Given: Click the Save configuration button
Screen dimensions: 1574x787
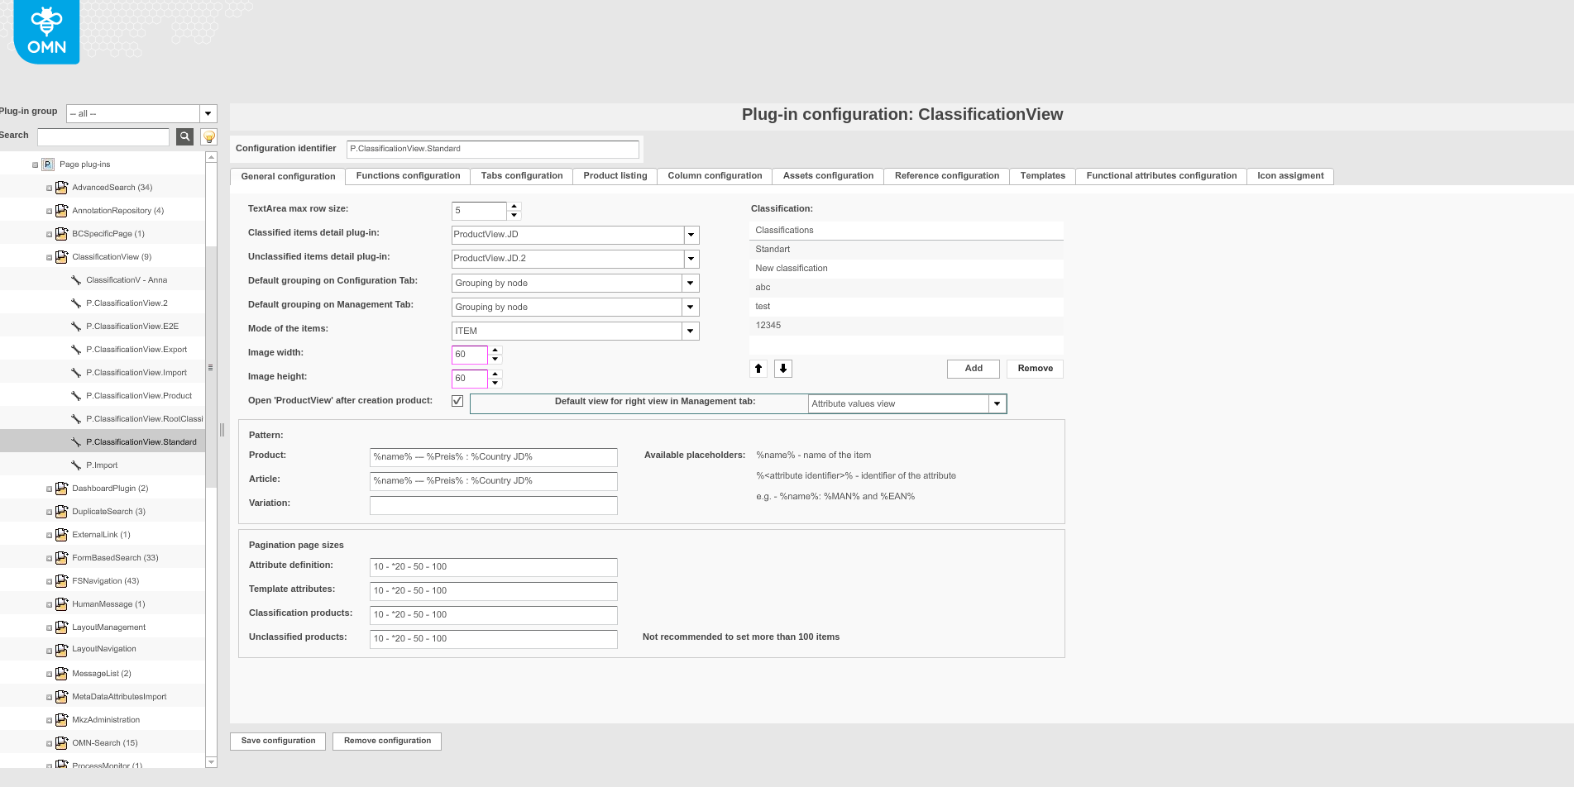Looking at the screenshot, I should click(278, 741).
